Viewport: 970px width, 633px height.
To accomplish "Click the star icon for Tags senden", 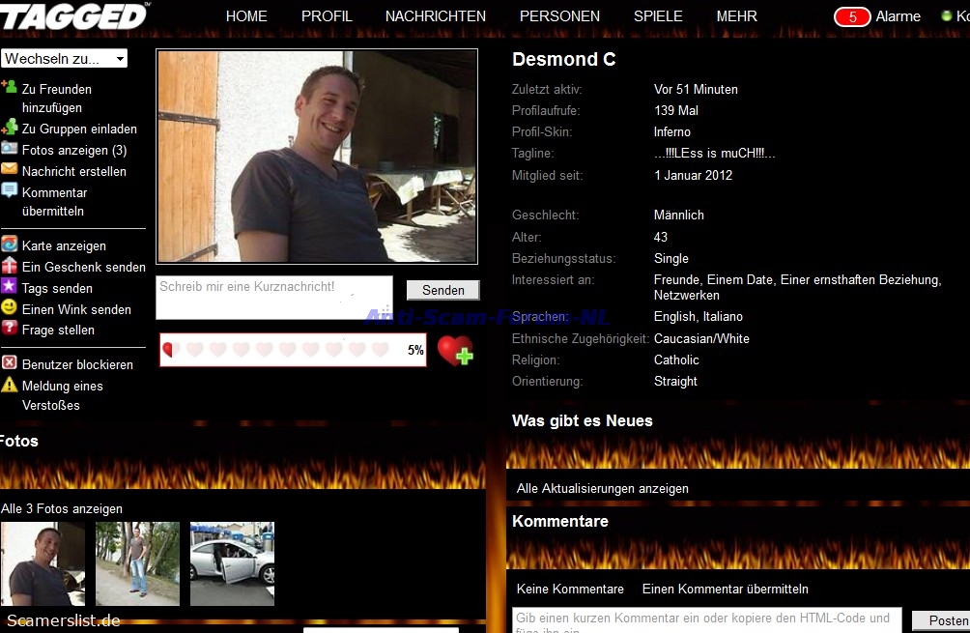I will click(9, 287).
